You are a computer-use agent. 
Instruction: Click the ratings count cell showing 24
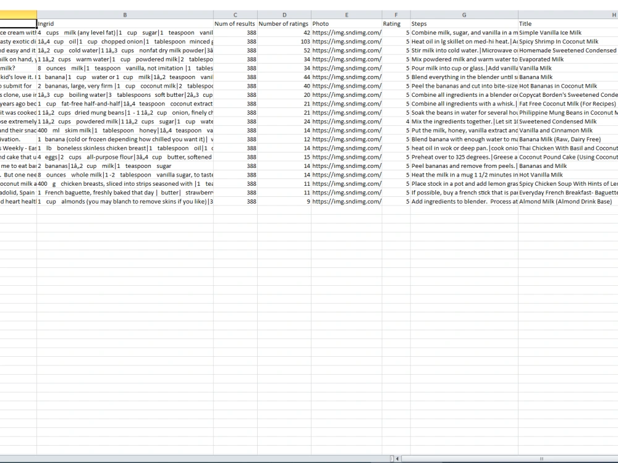[x=284, y=121]
